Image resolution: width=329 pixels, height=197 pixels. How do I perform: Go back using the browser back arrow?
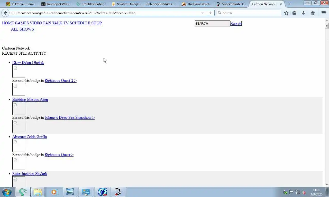(5, 13)
